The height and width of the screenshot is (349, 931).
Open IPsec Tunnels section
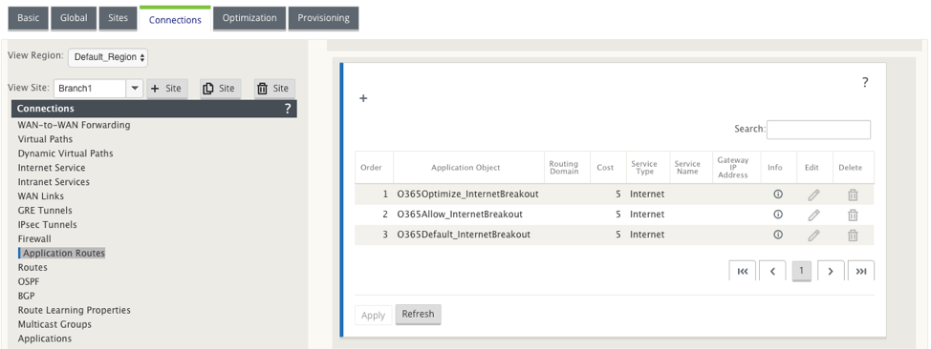tap(48, 225)
